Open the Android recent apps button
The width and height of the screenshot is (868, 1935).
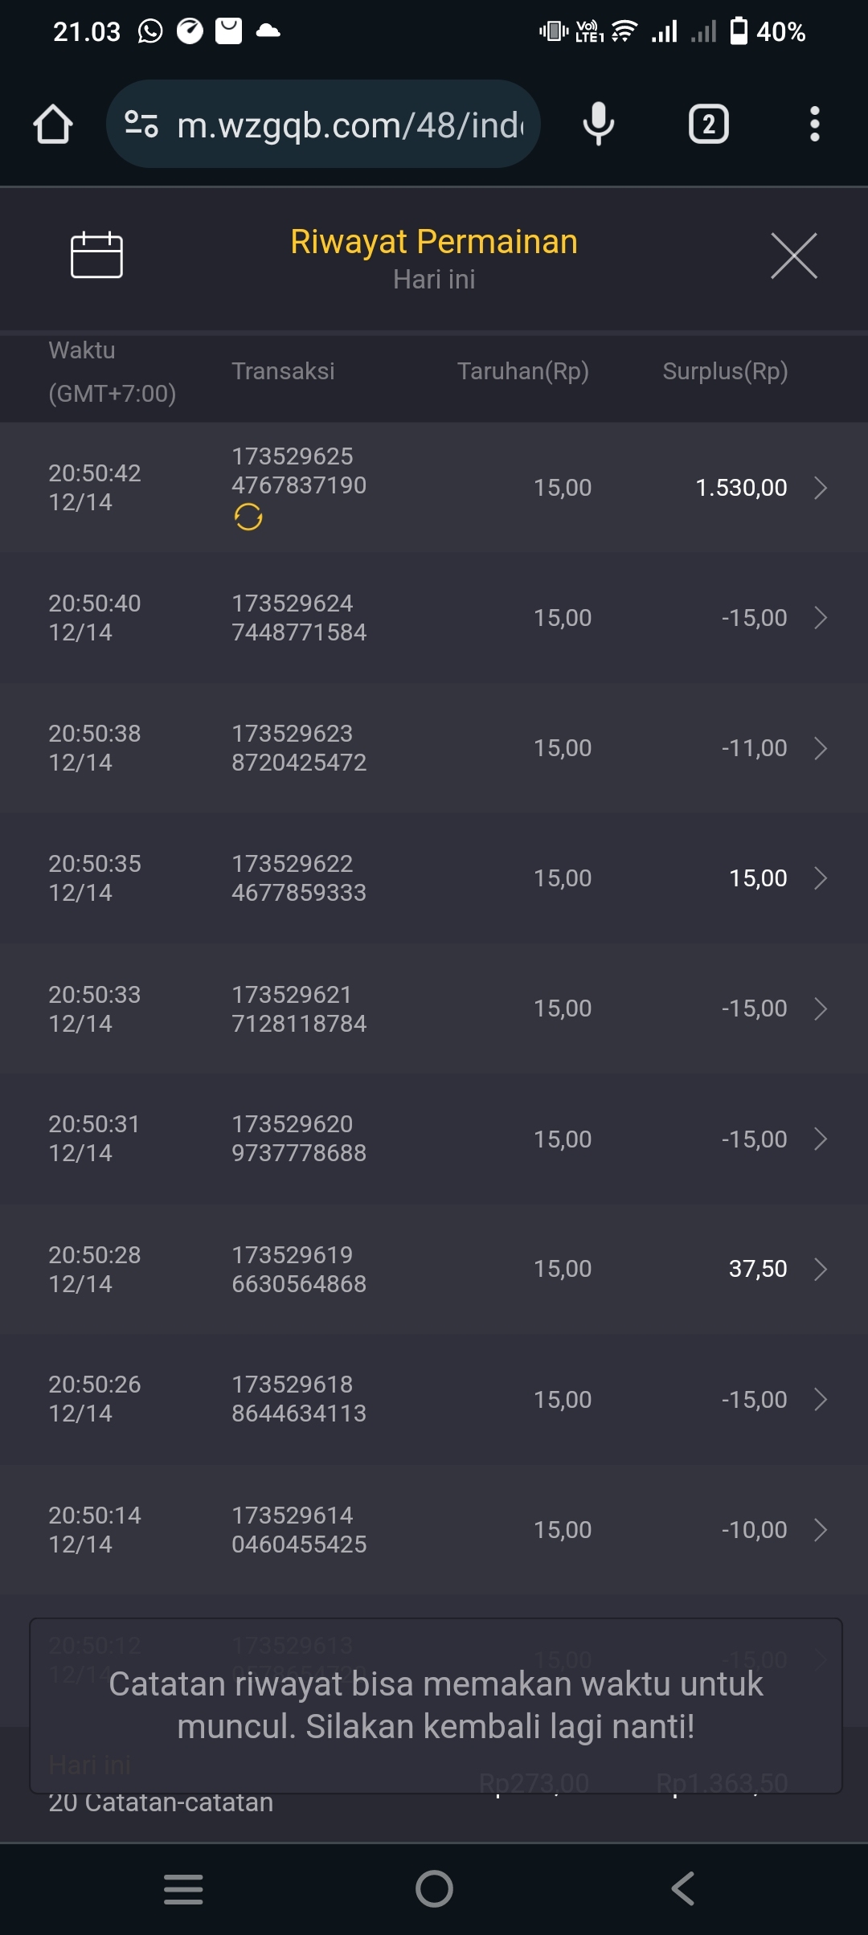183,1888
